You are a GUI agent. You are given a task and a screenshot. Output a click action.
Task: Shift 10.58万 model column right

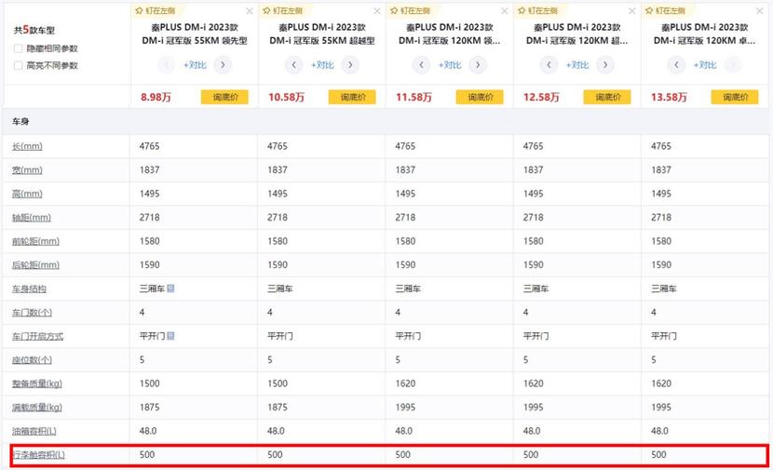pos(350,64)
